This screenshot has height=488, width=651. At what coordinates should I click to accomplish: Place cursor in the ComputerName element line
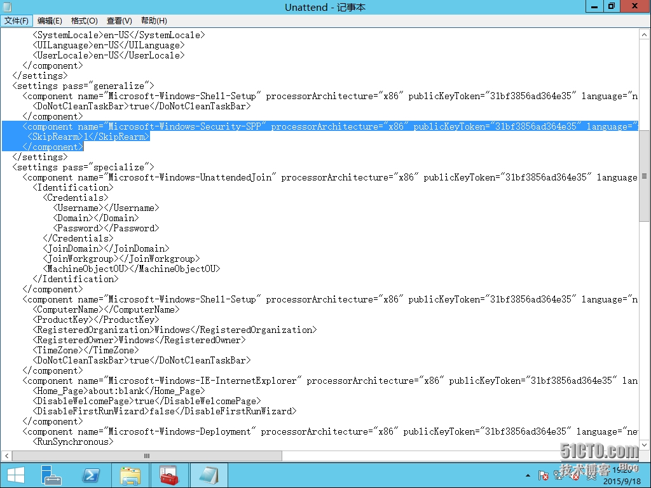pos(106,309)
